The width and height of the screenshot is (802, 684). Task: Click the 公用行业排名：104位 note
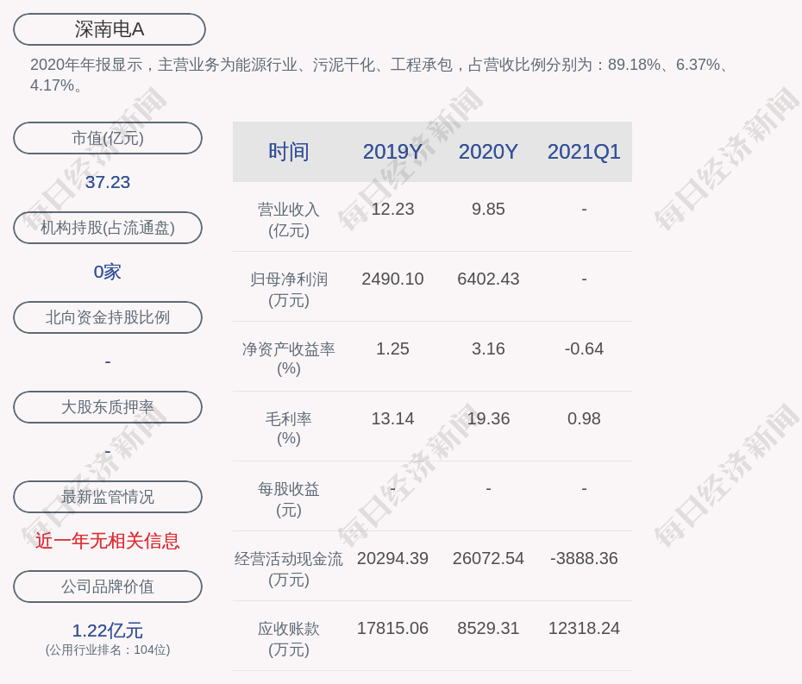tap(108, 649)
